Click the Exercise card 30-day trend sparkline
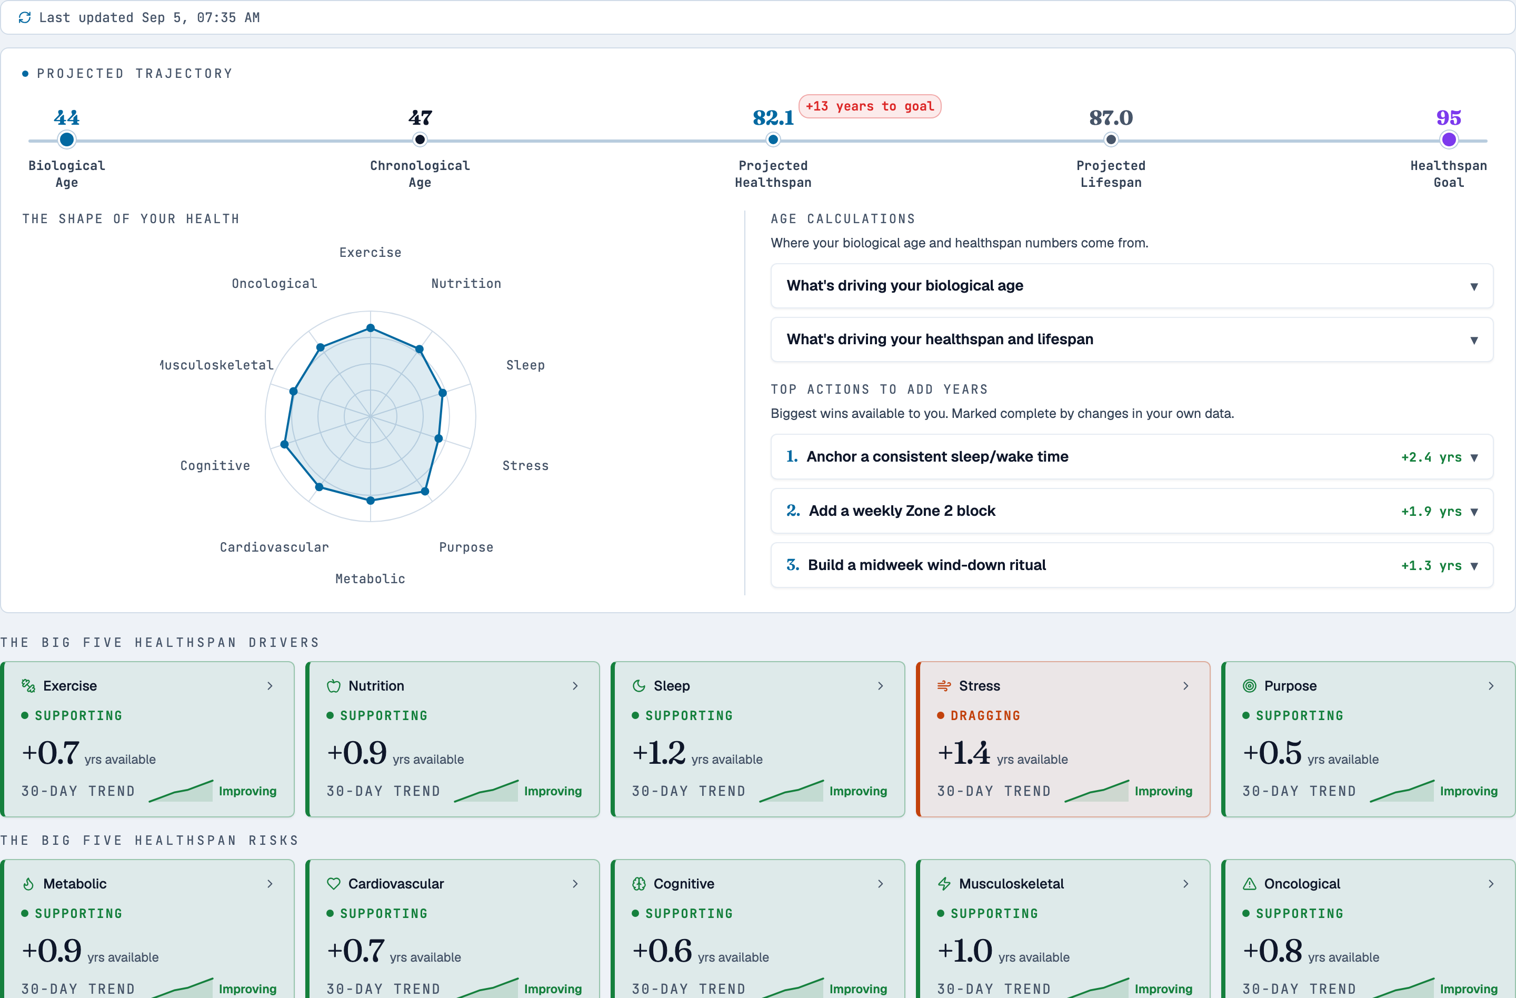 click(x=181, y=791)
